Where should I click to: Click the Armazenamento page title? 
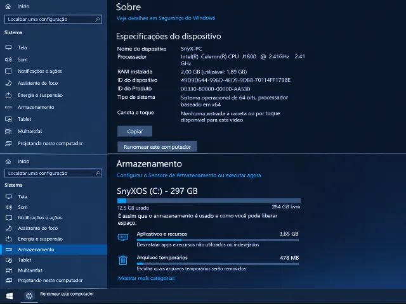pyautogui.click(x=149, y=163)
